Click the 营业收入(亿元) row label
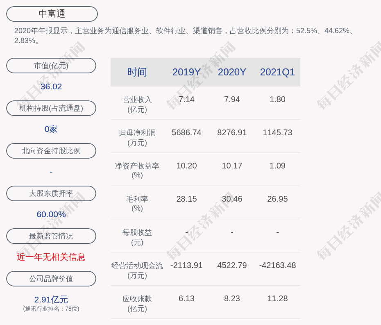 click(137, 104)
